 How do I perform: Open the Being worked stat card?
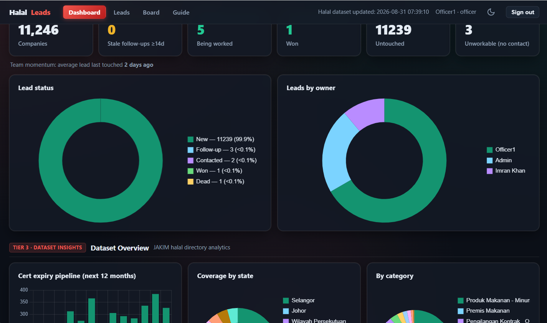230,40
